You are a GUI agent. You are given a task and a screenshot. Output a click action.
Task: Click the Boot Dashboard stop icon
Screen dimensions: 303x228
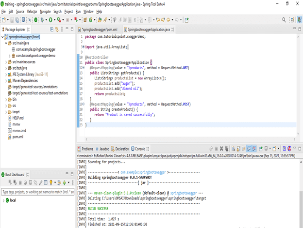coord(21,182)
